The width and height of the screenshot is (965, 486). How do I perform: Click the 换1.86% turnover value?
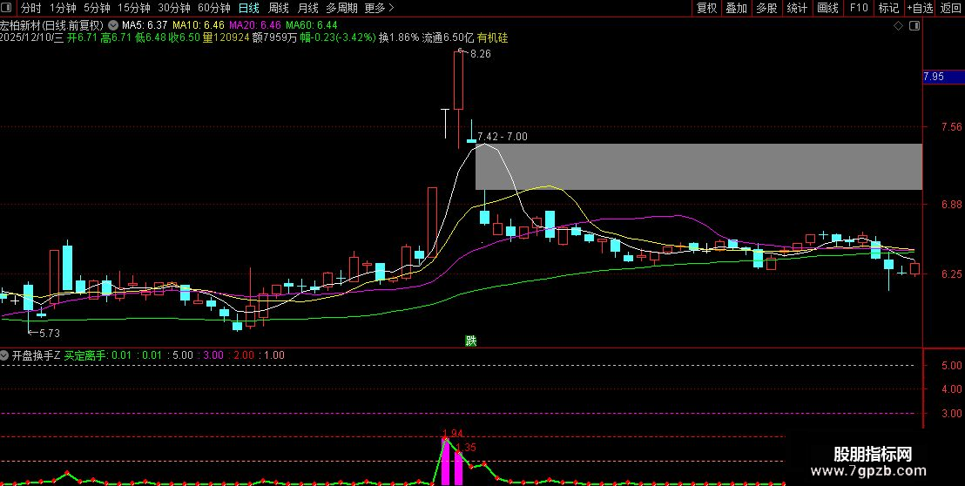click(x=399, y=37)
